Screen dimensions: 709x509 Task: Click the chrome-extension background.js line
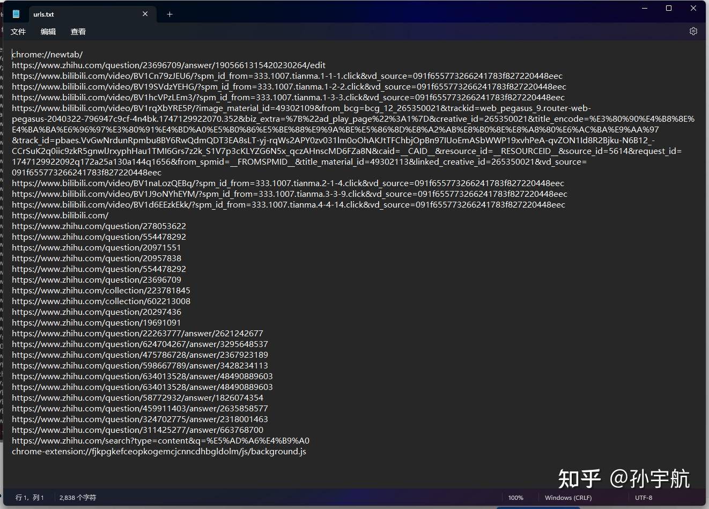click(x=159, y=451)
